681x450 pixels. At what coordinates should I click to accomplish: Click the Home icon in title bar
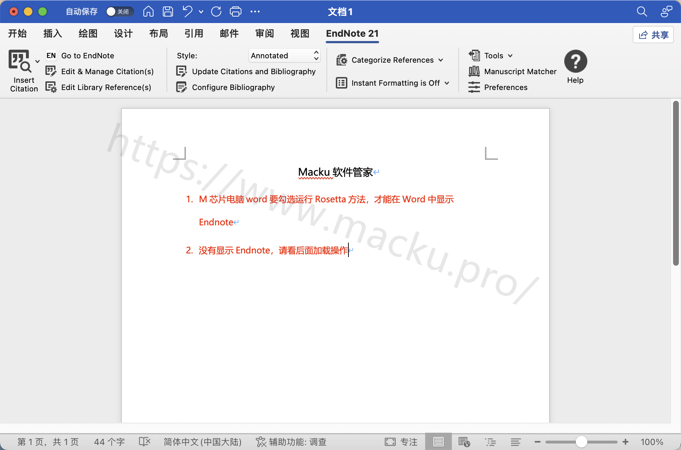point(148,12)
